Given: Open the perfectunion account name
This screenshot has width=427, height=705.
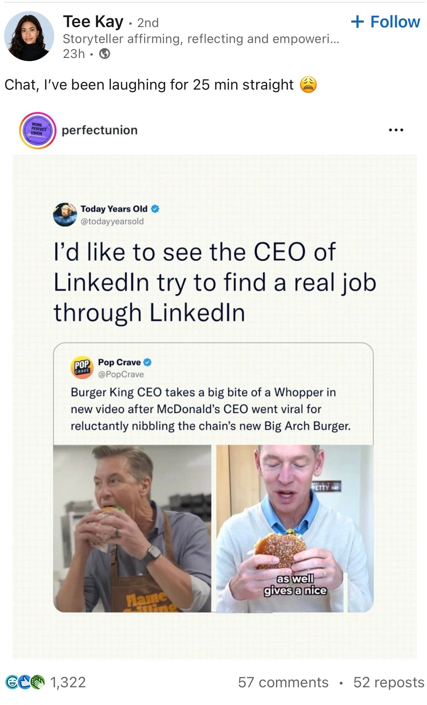Looking at the screenshot, I should (x=100, y=130).
